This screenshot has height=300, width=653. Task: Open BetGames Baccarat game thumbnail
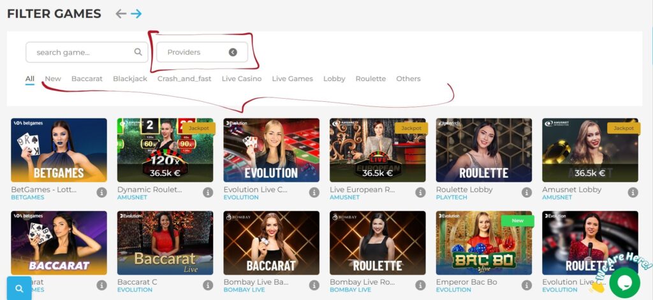(59, 243)
